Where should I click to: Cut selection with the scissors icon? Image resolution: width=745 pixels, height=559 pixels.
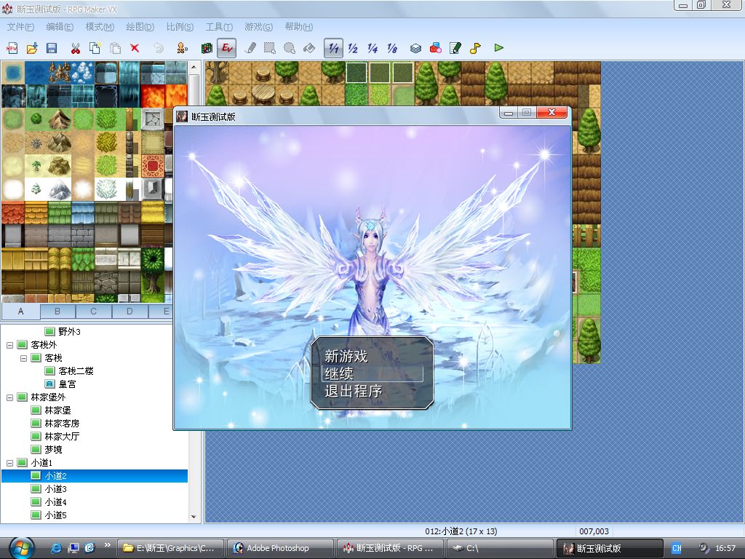tap(75, 48)
